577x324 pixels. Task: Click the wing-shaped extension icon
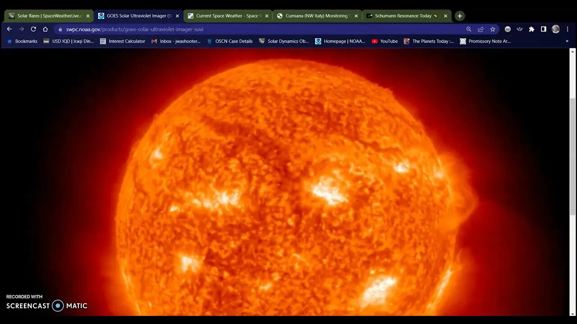coord(520,29)
